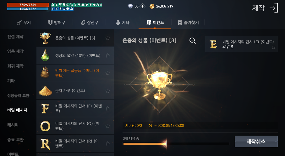
Task: Select the gold letter F clue icon
Action: 45,108
